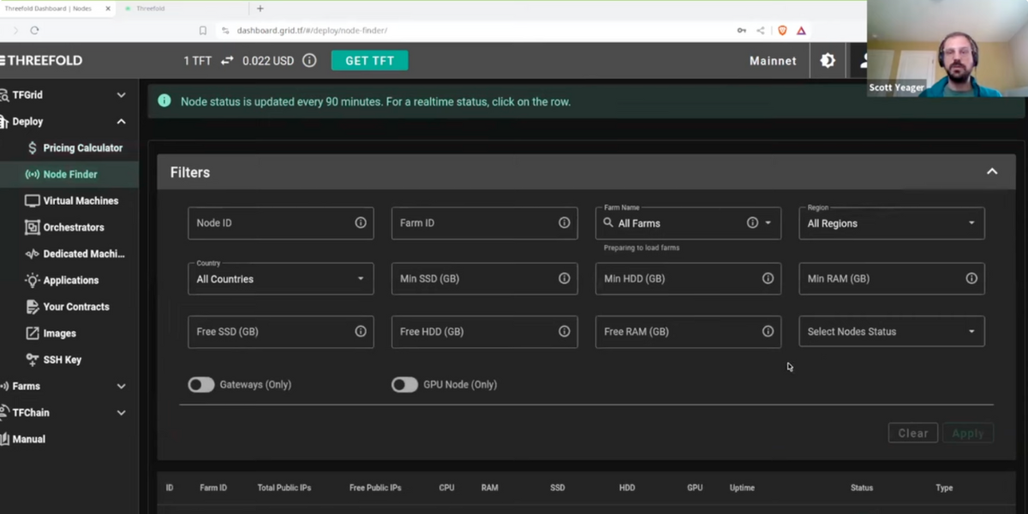This screenshot has height=514, width=1028.
Task: Open the Select Nodes Status dropdown
Action: point(892,332)
